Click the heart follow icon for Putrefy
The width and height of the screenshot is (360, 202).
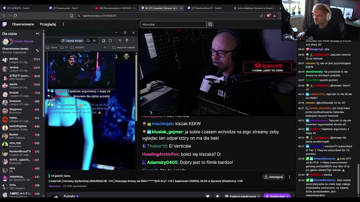point(208,196)
